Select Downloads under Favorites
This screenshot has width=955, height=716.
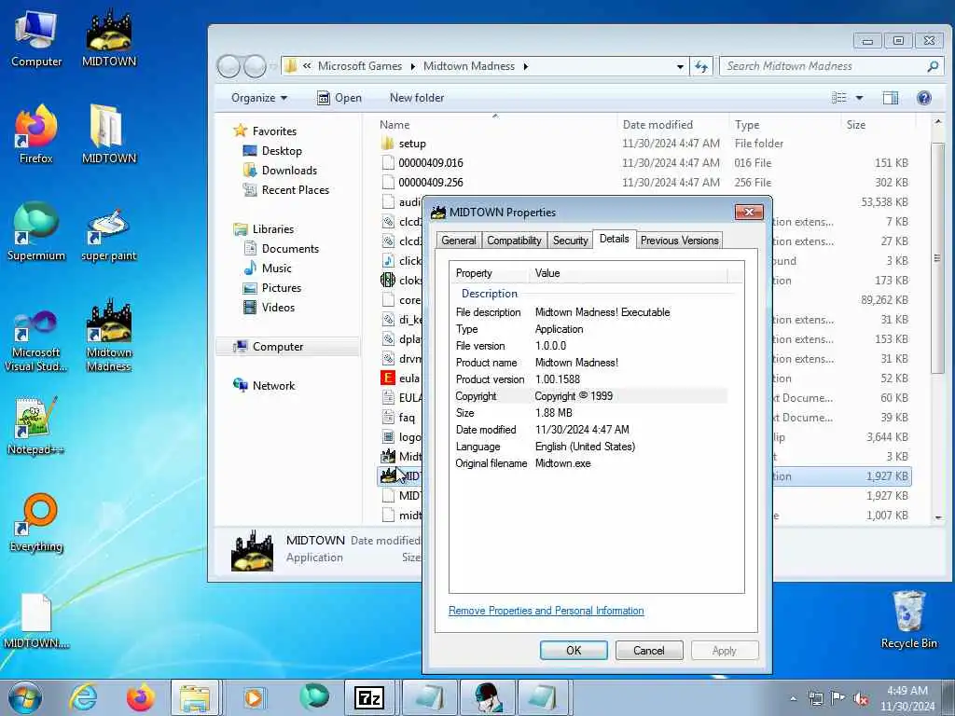click(x=280, y=171)
